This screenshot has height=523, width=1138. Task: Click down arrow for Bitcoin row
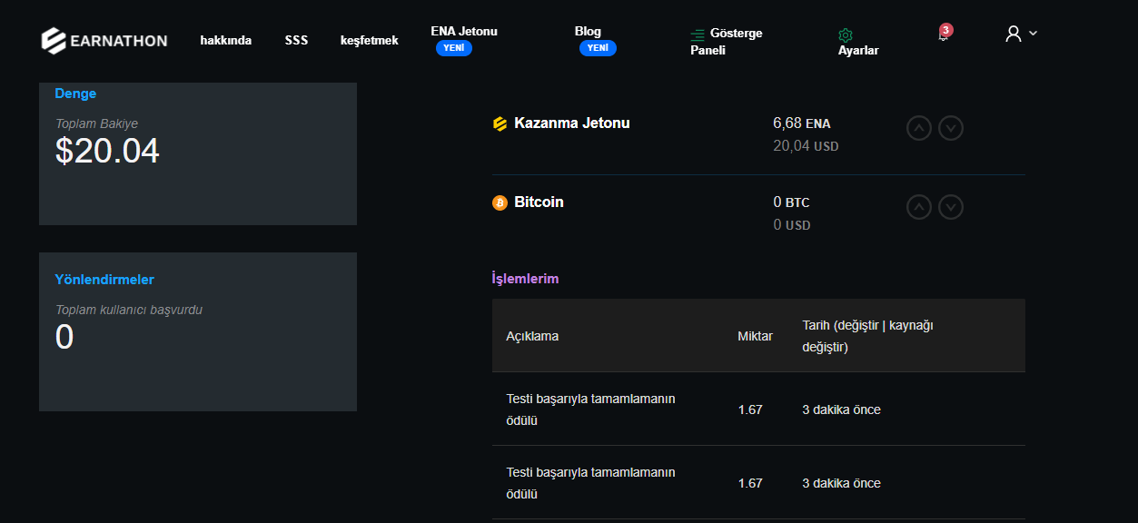951,207
